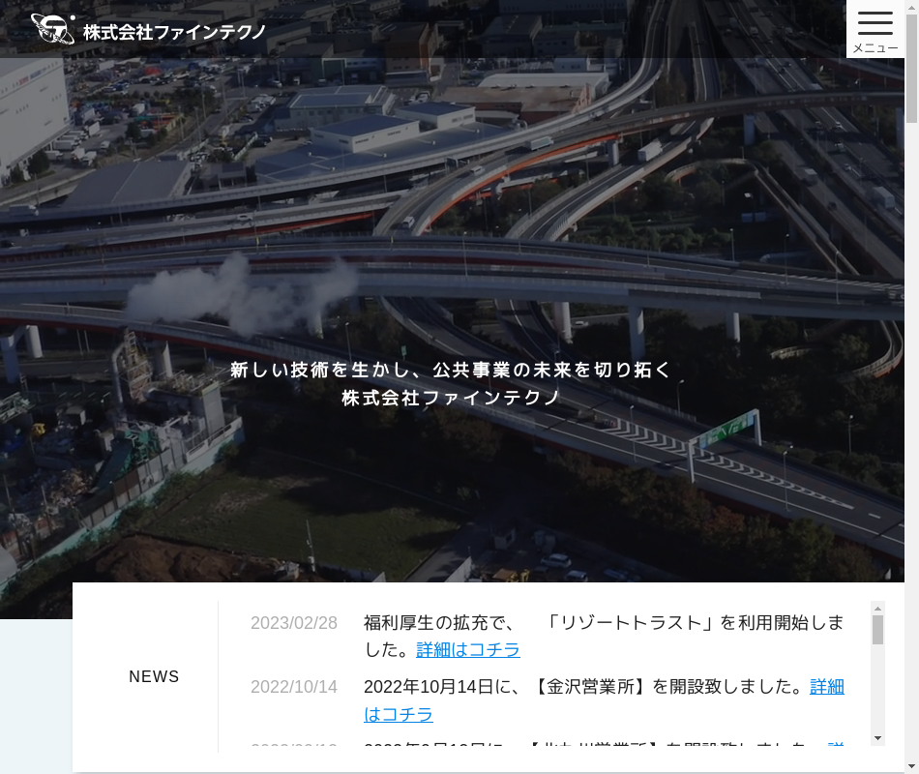This screenshot has width=919, height=774.
Task: Click 株式会社ファインテクノ text in hero center
Action: [451, 398]
